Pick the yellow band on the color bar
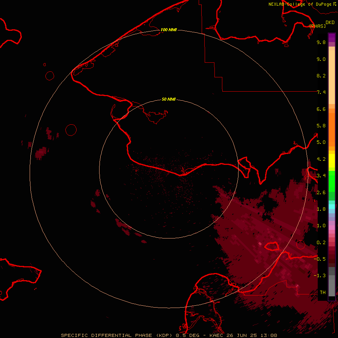Viewport: 338px width, 338px height. [x=332, y=161]
